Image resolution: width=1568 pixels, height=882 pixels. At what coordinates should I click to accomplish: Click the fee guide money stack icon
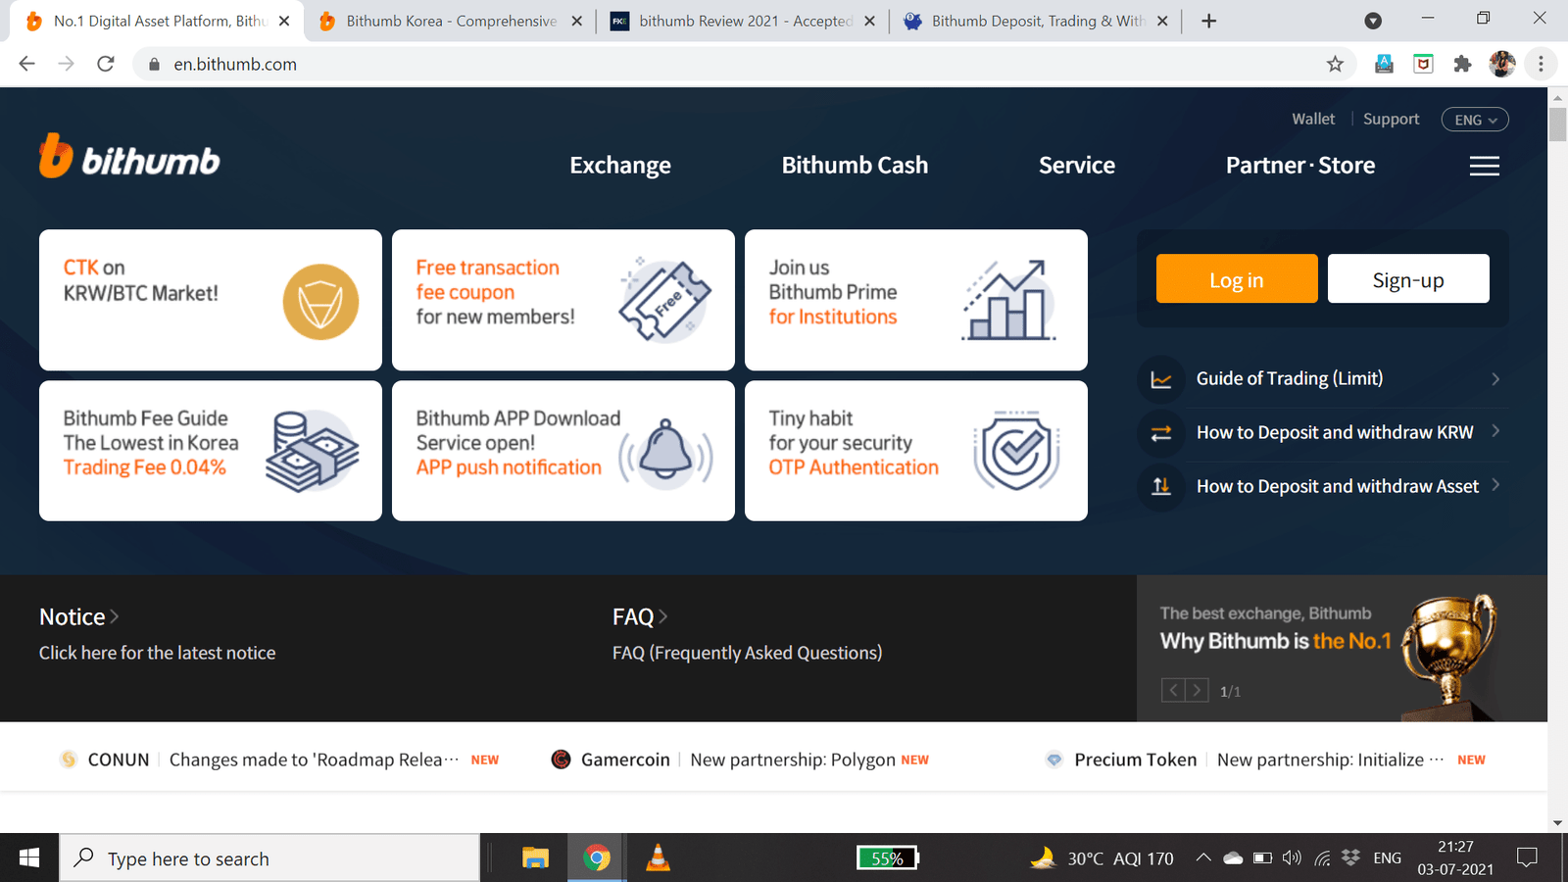[x=312, y=451]
